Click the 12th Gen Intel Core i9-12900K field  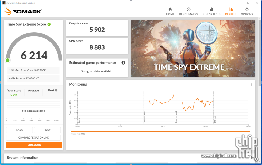pyautogui.click(x=33, y=70)
